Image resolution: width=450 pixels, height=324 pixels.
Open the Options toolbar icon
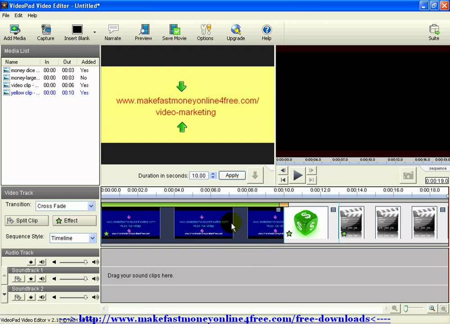point(205,32)
